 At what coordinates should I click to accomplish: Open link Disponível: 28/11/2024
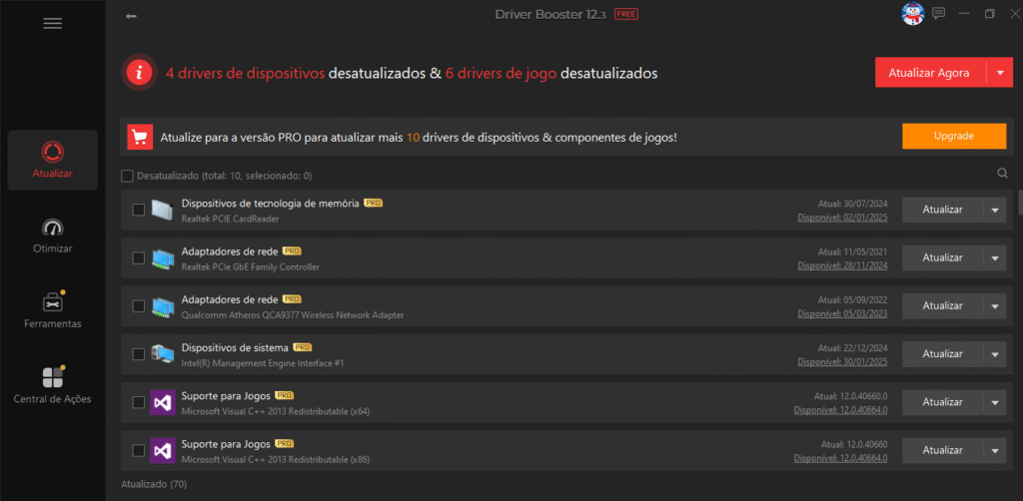coord(842,265)
